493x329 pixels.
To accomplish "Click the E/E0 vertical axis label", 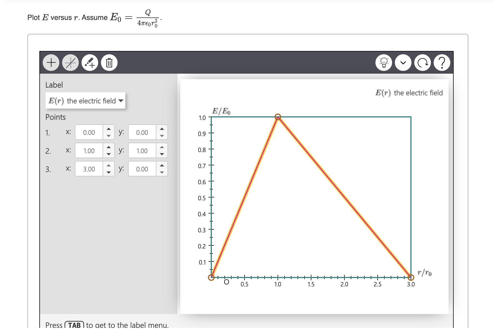I will 221,111.
